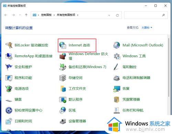The image size is (172, 134).
Task: Open 存储空间 drives icon
Action: [63, 78]
